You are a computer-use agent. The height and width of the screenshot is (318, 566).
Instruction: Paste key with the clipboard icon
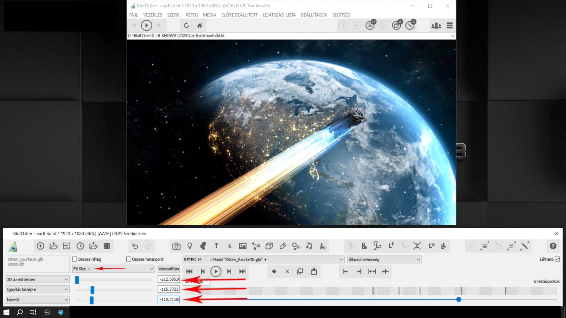[314, 271]
